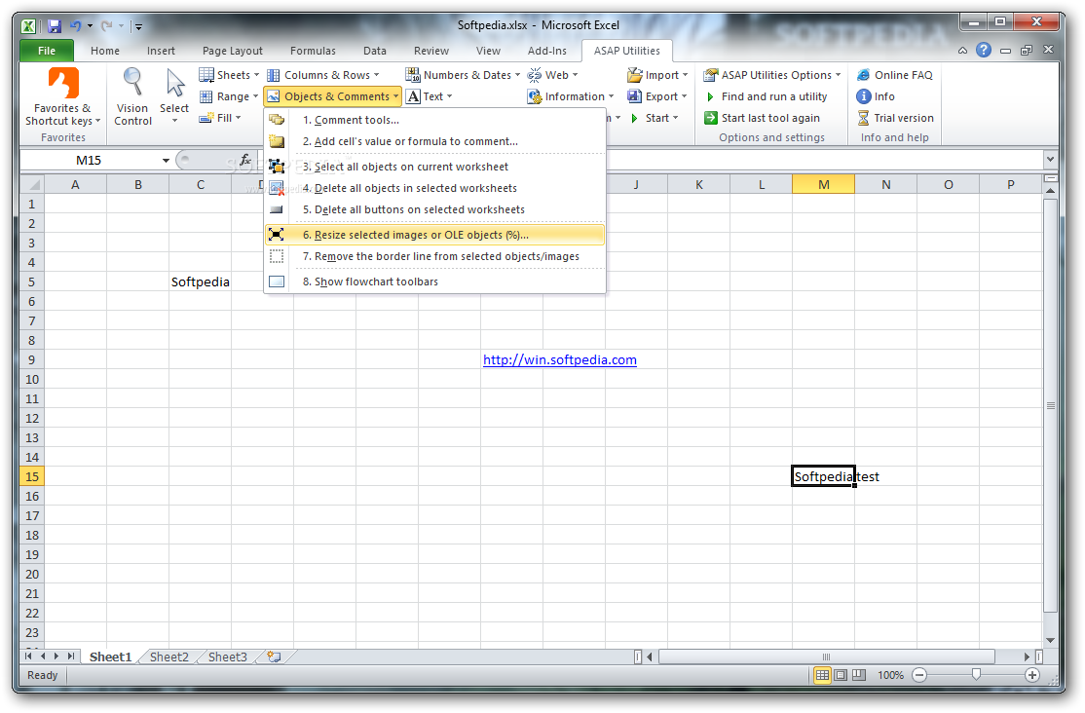
Task: Open the Start dropdown in ASAP ribbon
Action: click(654, 118)
